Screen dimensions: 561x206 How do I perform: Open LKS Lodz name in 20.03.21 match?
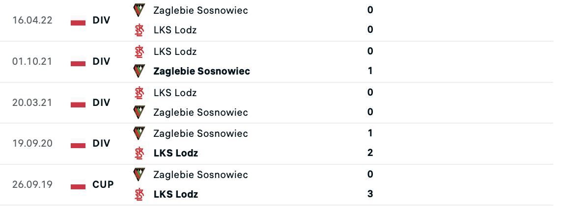coord(175,92)
